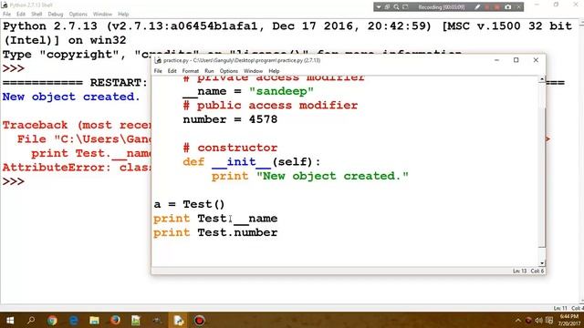Take a snapshot with recorder camera icon
This screenshot has height=328, width=584.
(507, 7)
